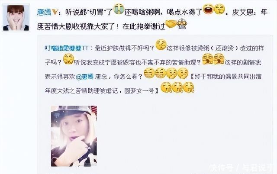Click the emoji after 护肤做得不好吗
This screenshot has width=277, height=174.
[x=161, y=45]
